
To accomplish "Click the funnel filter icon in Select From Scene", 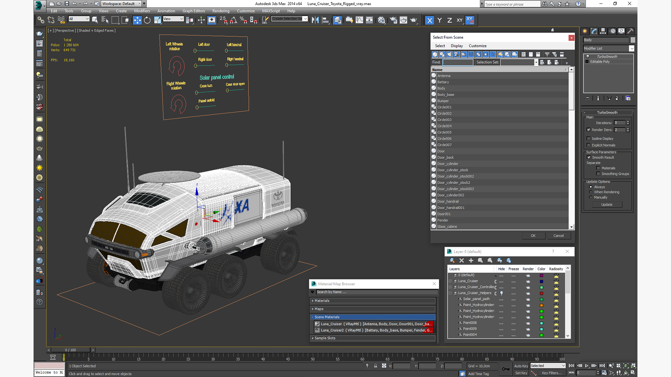I will tap(547, 54).
